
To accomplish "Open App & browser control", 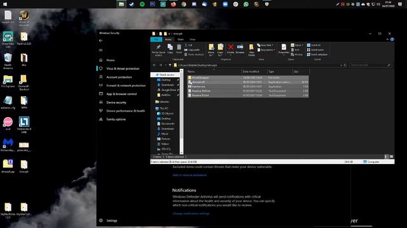I will (x=121, y=94).
